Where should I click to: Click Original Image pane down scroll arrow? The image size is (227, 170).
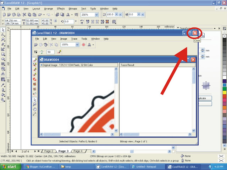pos(116,130)
